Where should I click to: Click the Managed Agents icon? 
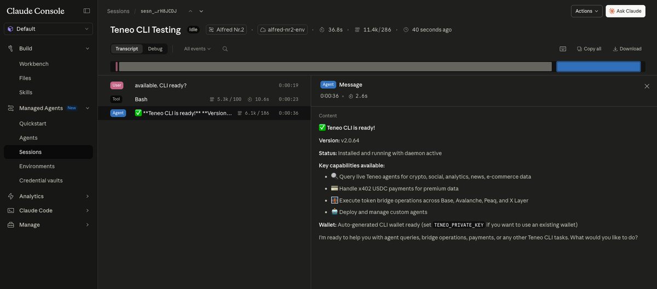coord(11,108)
